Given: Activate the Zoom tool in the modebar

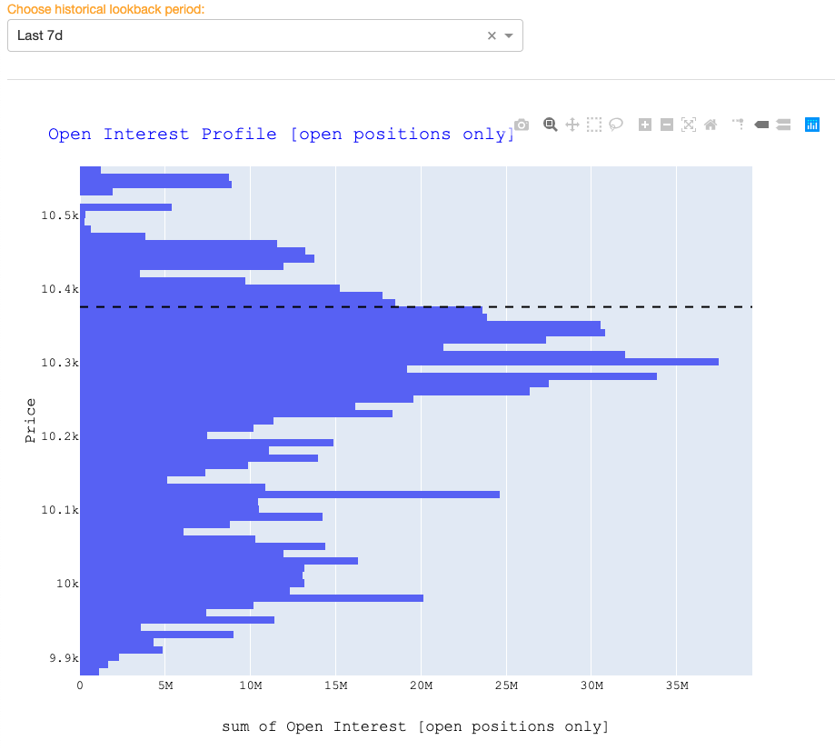Looking at the screenshot, I should (551, 125).
